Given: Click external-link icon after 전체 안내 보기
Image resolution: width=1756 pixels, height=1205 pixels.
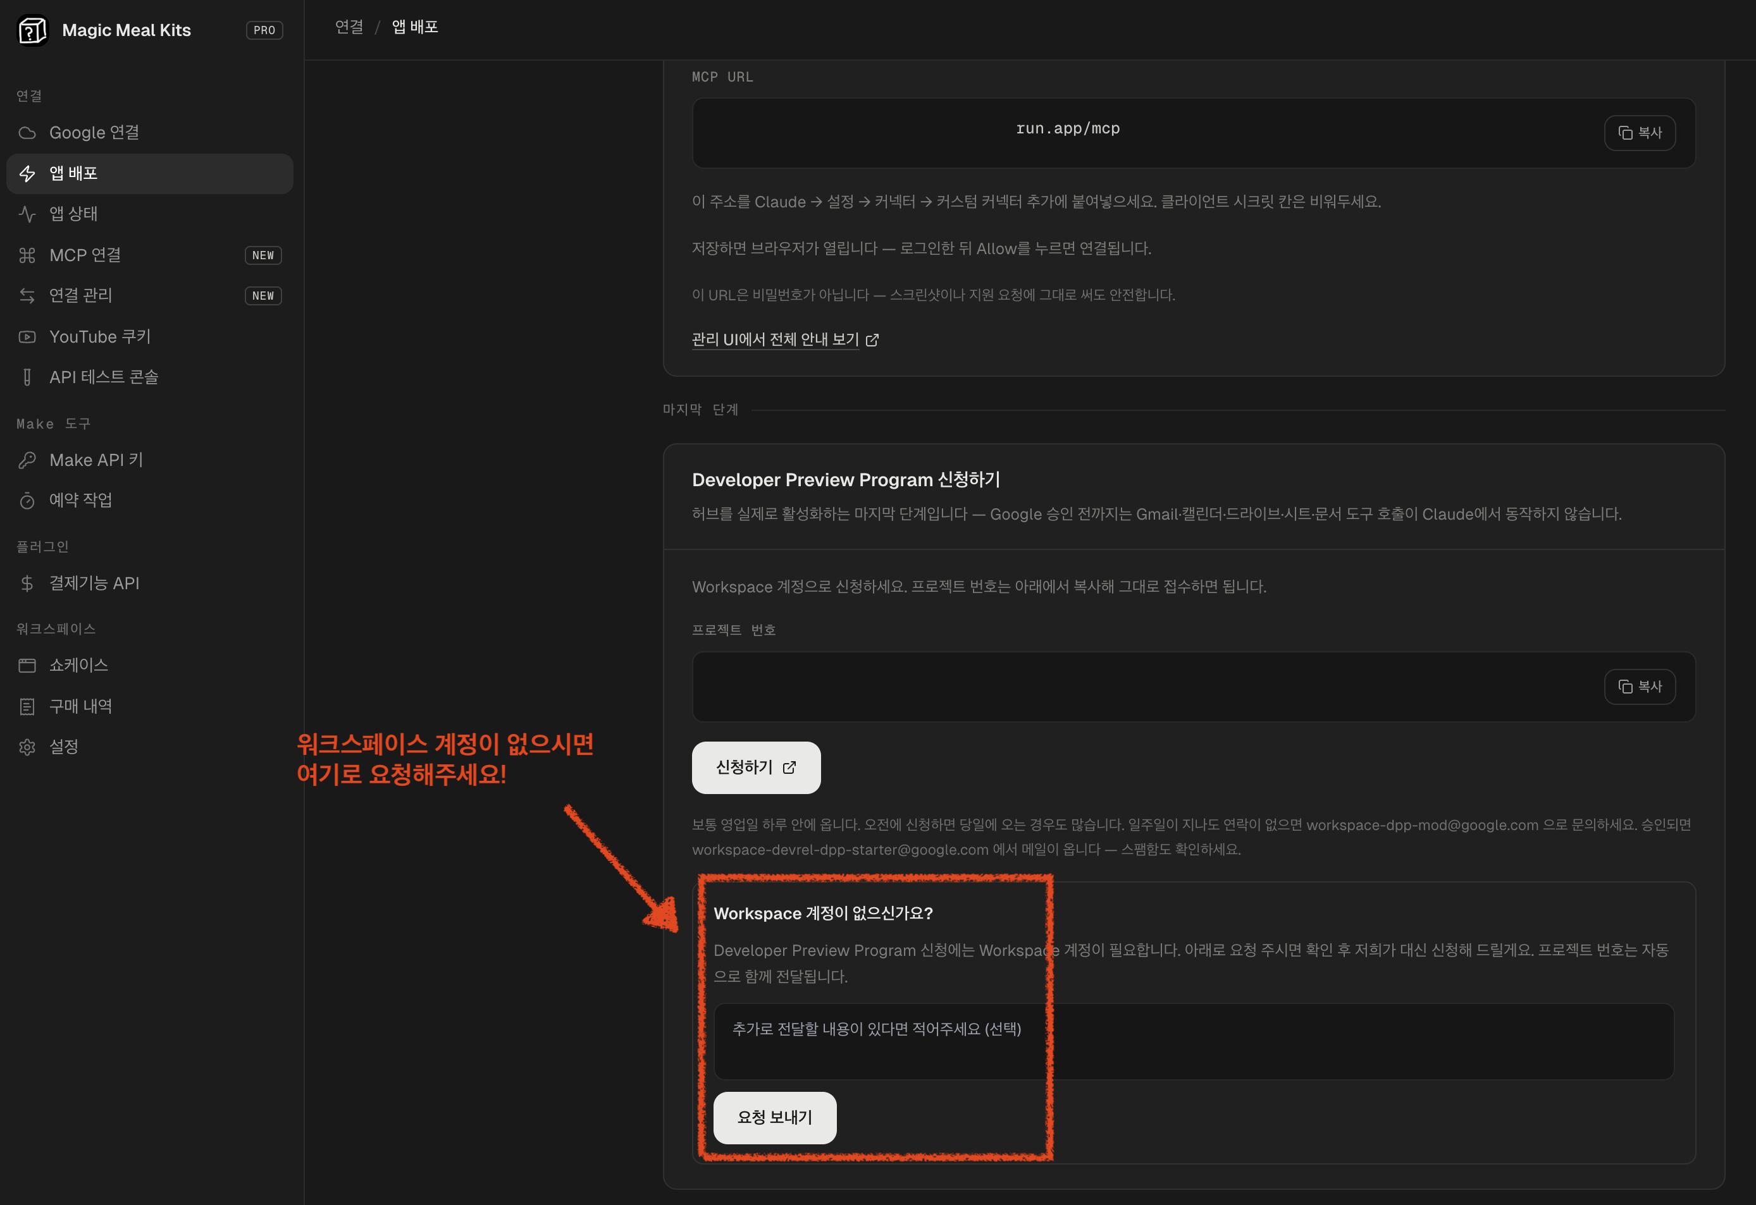Looking at the screenshot, I should 872,341.
